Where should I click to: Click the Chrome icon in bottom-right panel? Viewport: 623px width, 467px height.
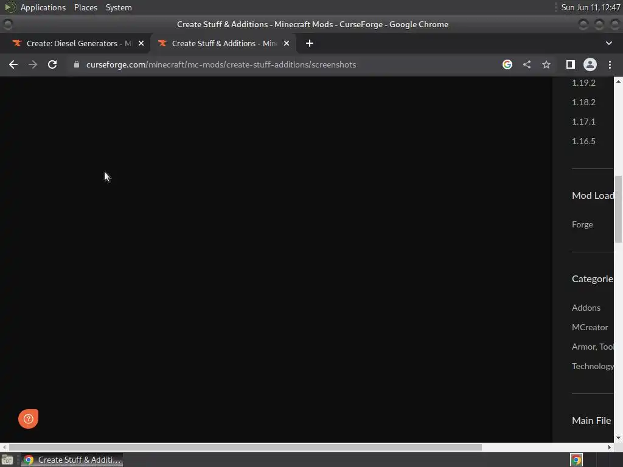coord(576,460)
